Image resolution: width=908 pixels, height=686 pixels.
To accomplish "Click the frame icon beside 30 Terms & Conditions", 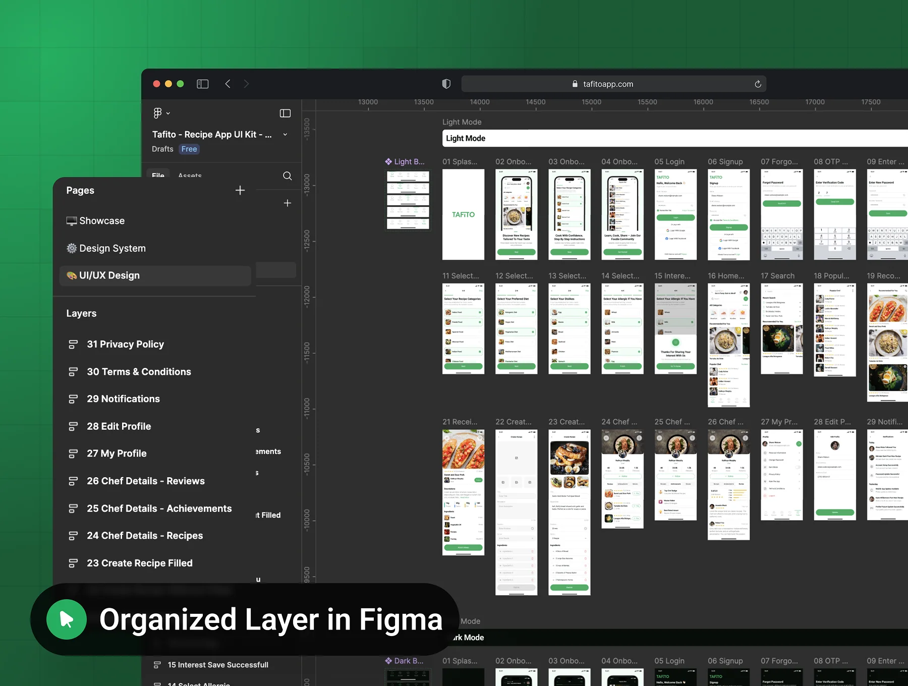I will 73,372.
